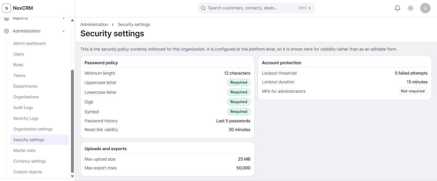437x181 pixels.
Task: Click the Max export rows label
Action: (x=100, y=168)
